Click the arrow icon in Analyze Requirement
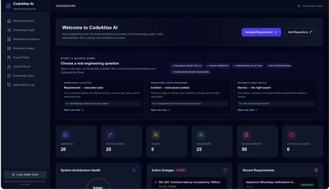This screenshot has width=330, height=190. tap(276, 32)
